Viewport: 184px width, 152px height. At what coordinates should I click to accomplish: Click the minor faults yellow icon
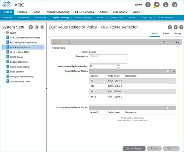point(65,42)
